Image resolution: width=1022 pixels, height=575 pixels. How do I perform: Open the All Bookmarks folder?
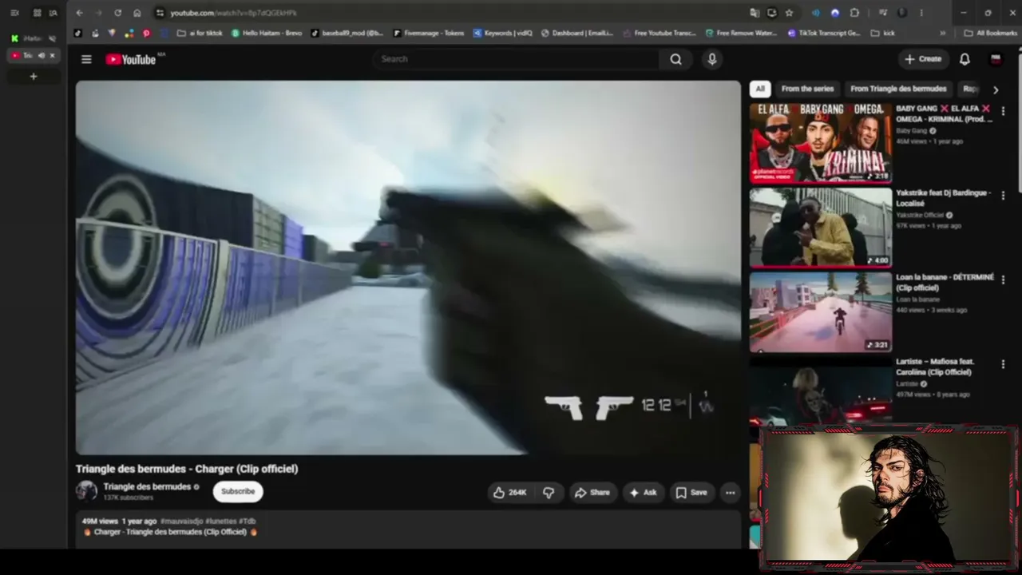point(990,34)
